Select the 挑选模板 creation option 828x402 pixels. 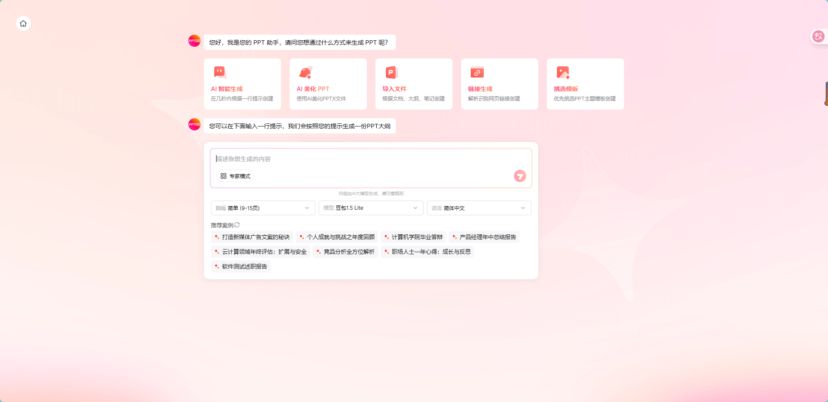(585, 84)
